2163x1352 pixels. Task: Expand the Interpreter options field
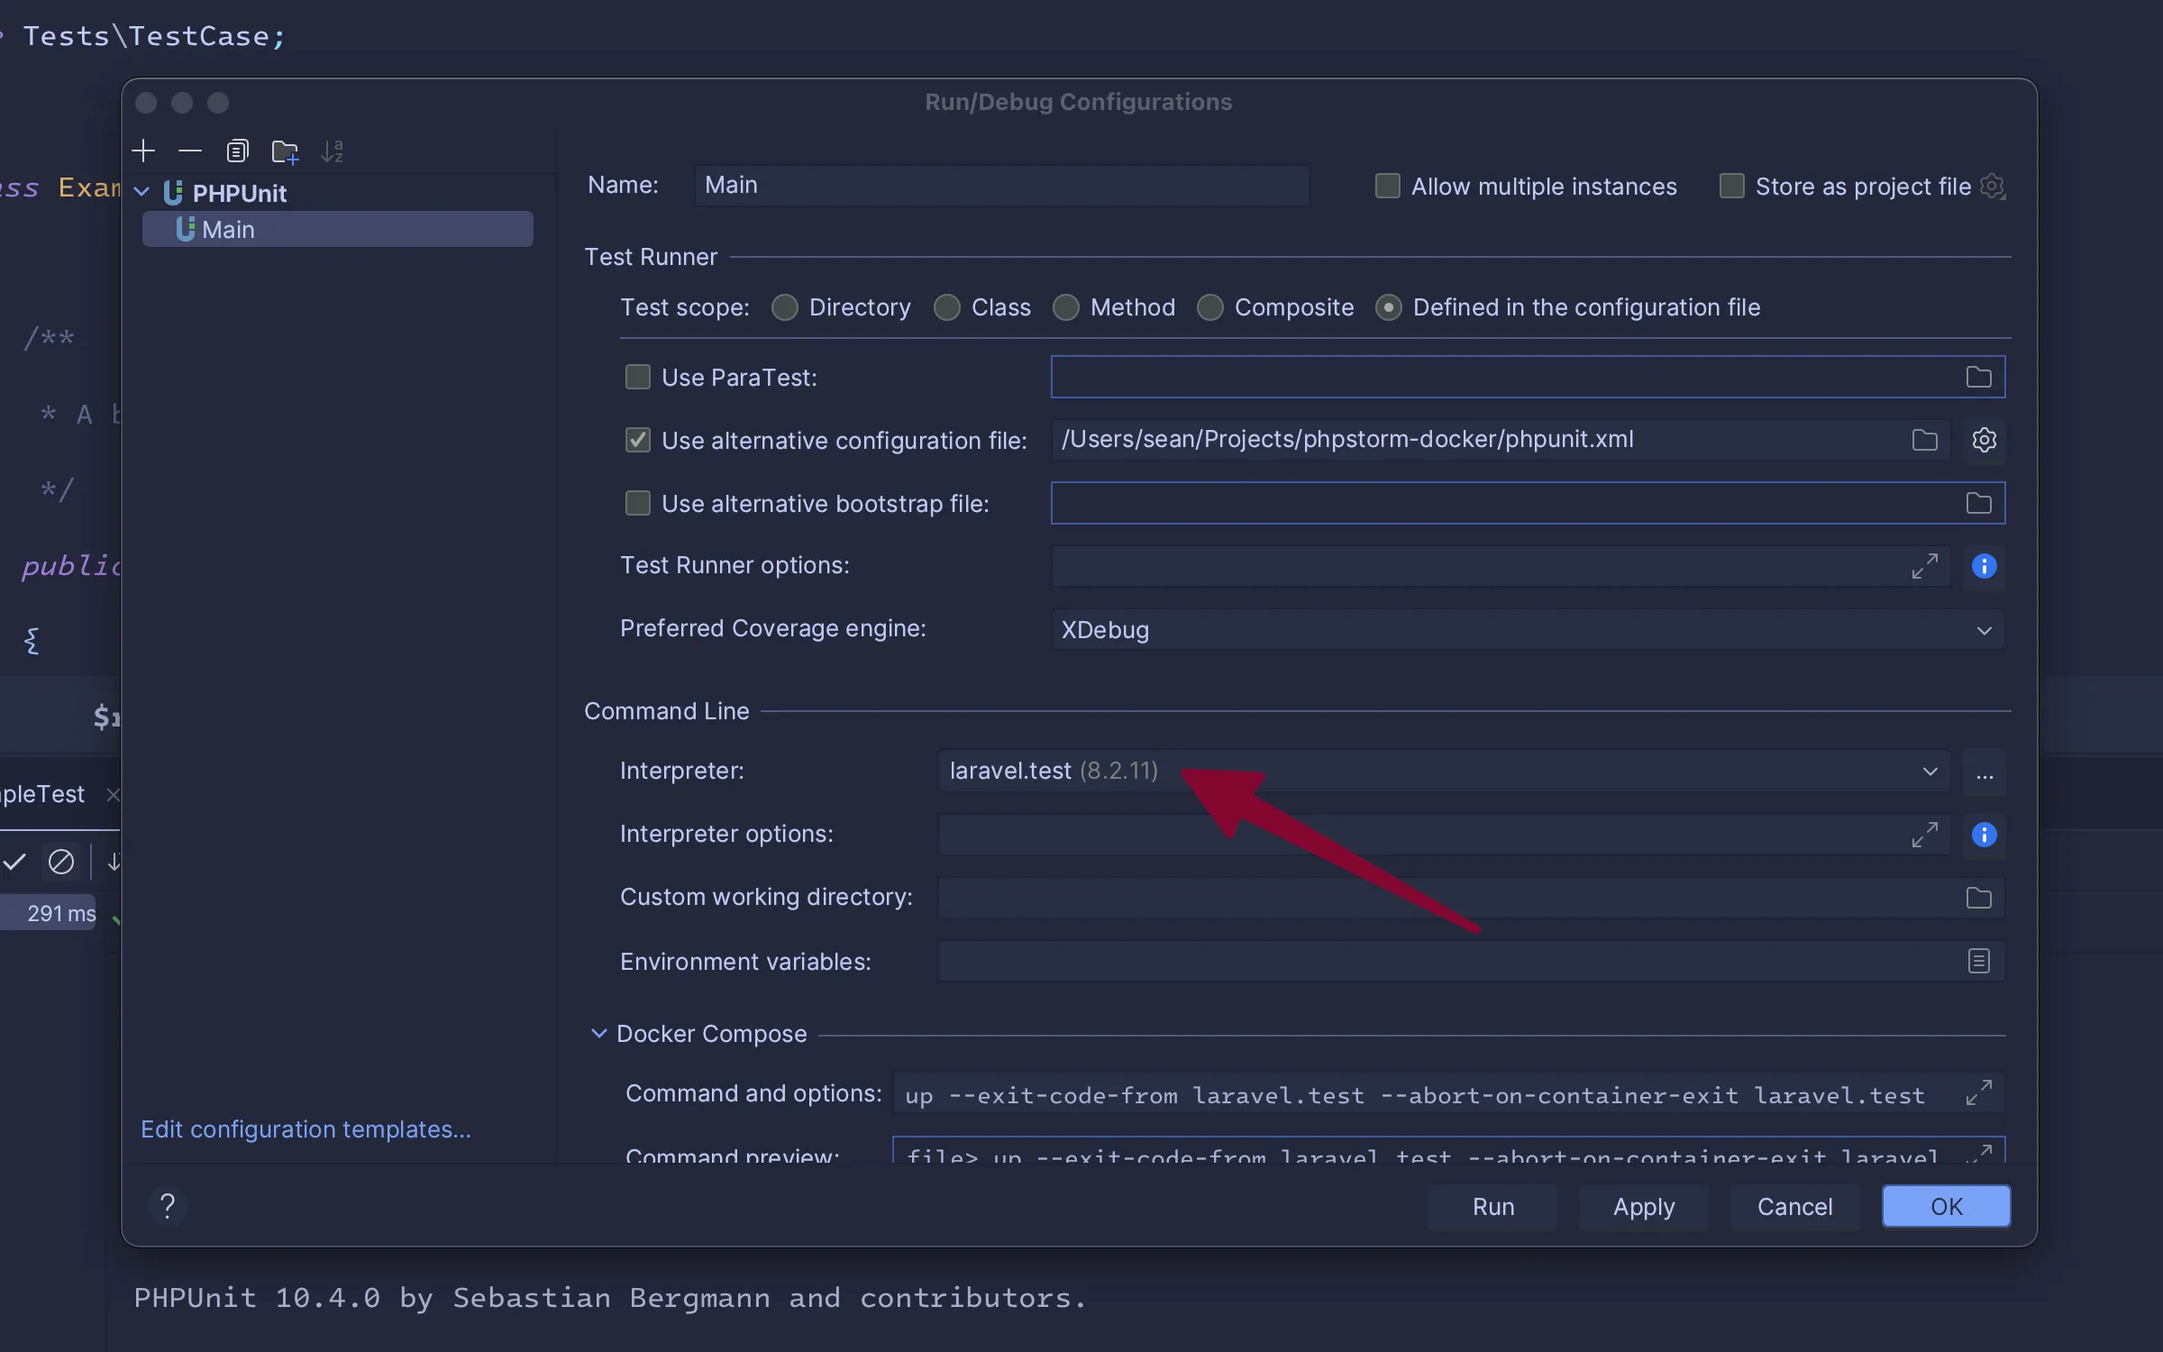pos(1924,835)
